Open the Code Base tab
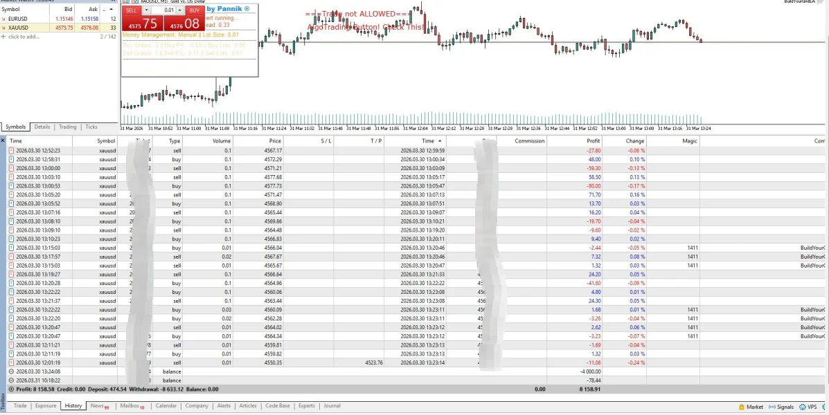The width and height of the screenshot is (829, 415). coord(278,406)
